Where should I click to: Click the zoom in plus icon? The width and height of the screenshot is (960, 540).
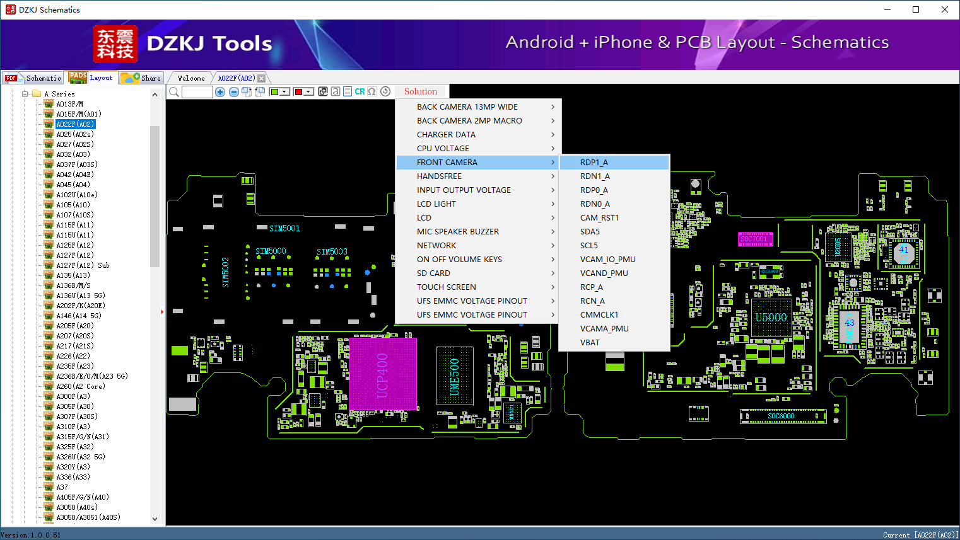(x=220, y=92)
